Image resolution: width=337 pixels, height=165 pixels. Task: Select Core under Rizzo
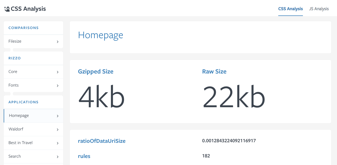(x=13, y=72)
